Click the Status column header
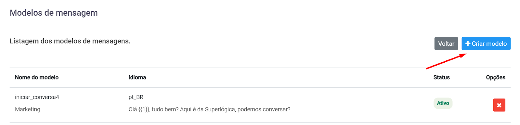 (x=441, y=77)
